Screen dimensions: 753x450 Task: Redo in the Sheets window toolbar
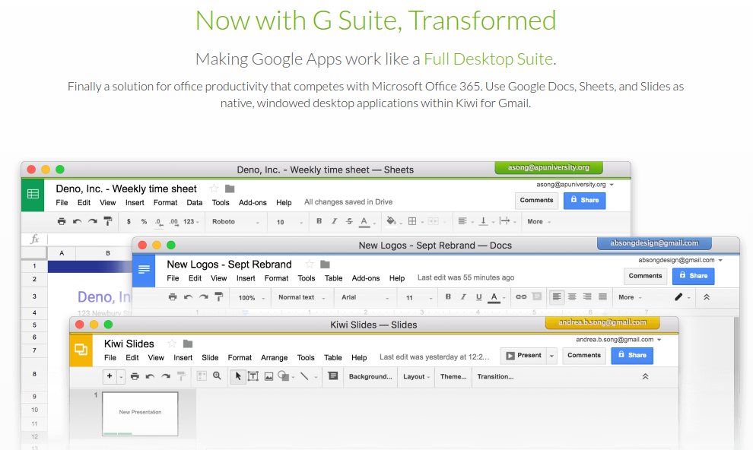coord(93,221)
